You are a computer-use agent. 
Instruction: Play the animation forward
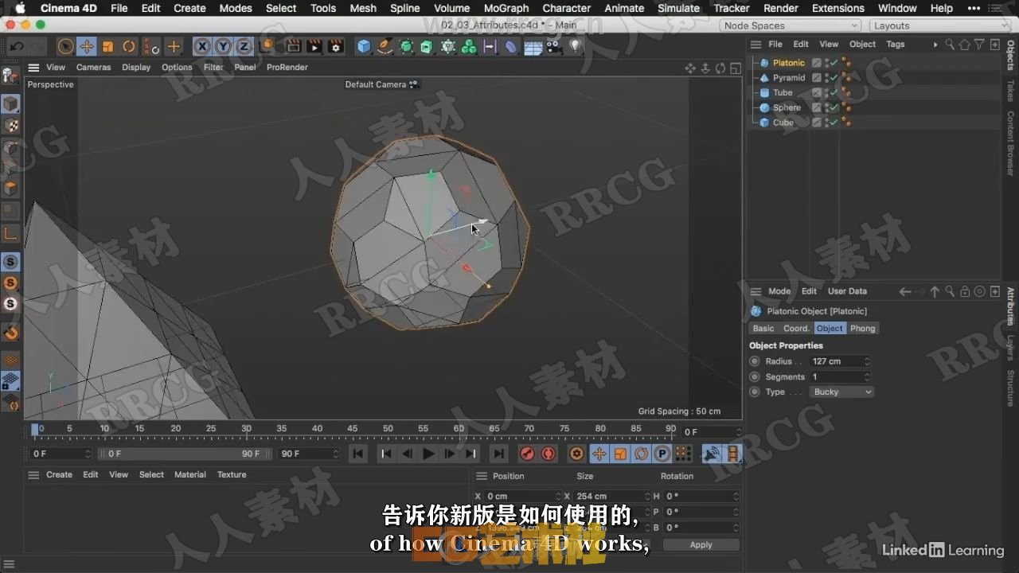(x=428, y=454)
